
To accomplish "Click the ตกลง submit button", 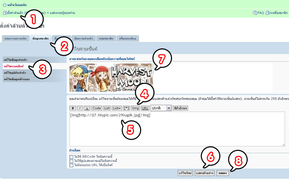I will click(223, 173).
